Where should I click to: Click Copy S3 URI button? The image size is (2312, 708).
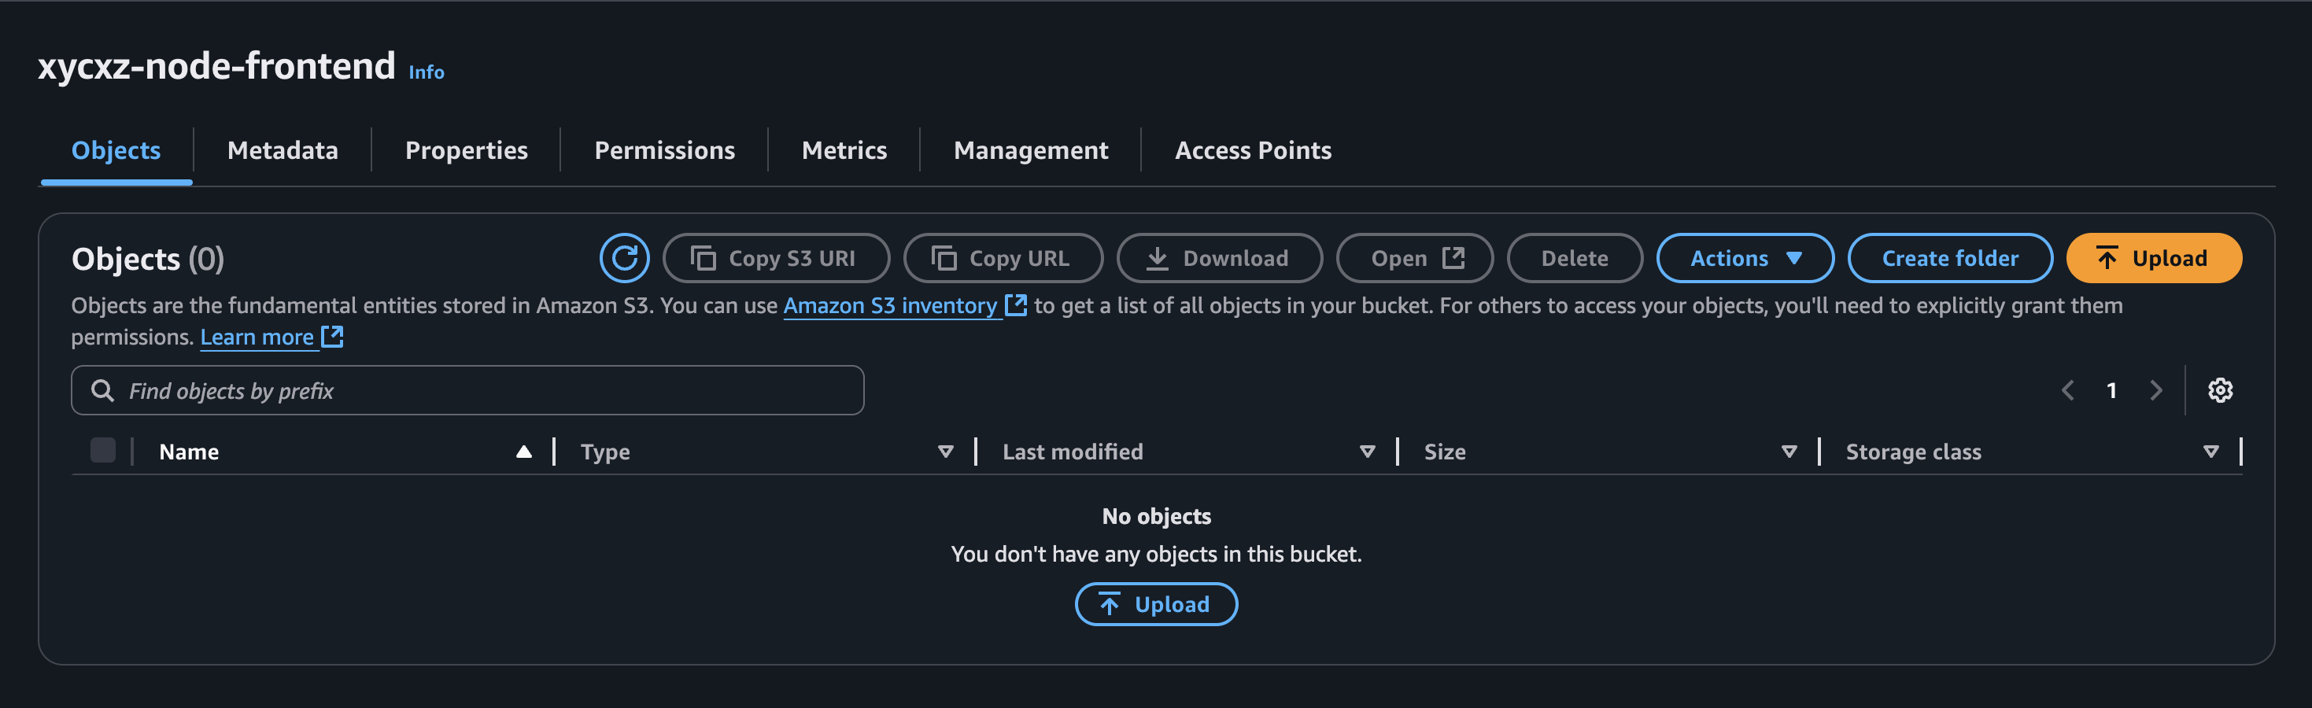coord(775,259)
